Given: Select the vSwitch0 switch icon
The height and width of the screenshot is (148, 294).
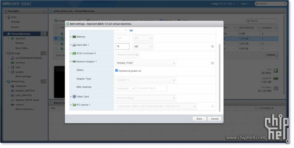Looking at the screenshot, I should pyautogui.click(x=12, y=86).
